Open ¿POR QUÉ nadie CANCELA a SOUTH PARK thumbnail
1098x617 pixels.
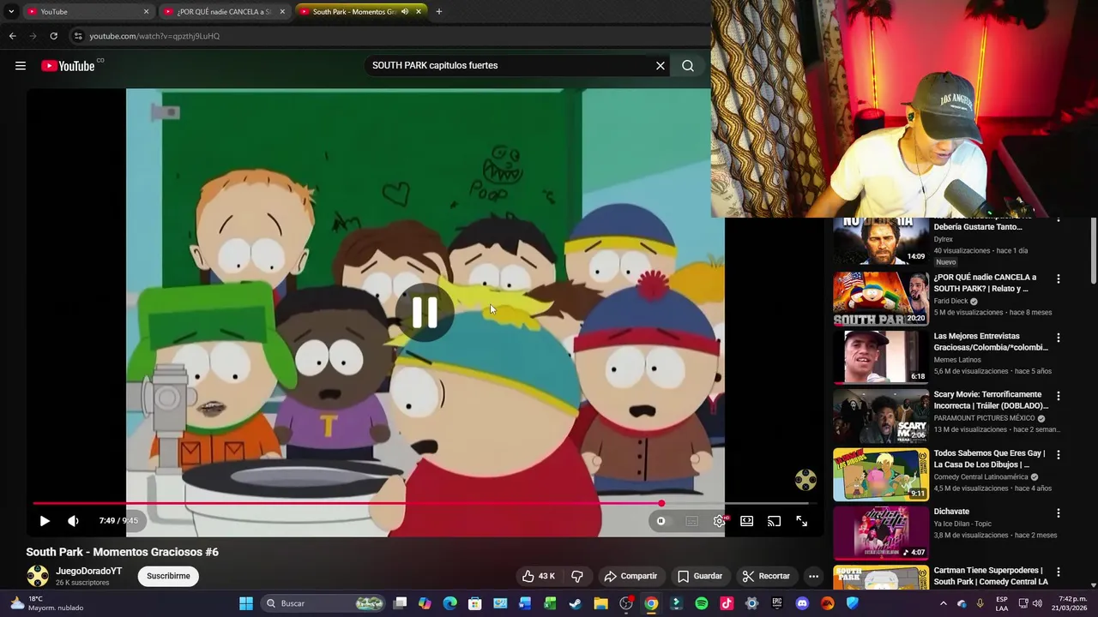click(x=881, y=299)
